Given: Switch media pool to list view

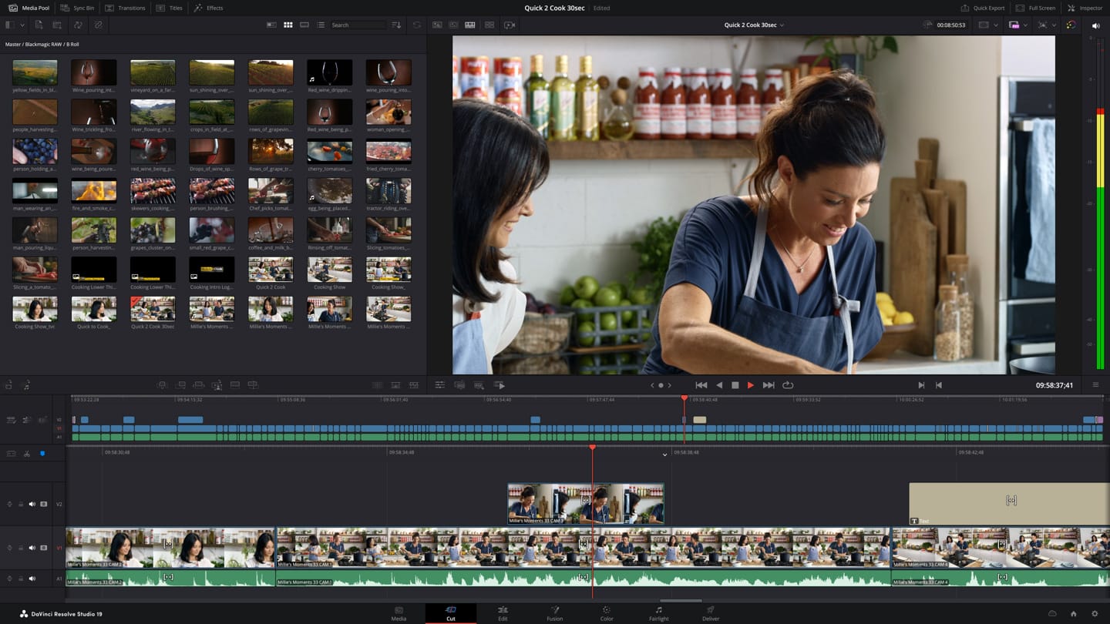Looking at the screenshot, I should tap(321, 25).
